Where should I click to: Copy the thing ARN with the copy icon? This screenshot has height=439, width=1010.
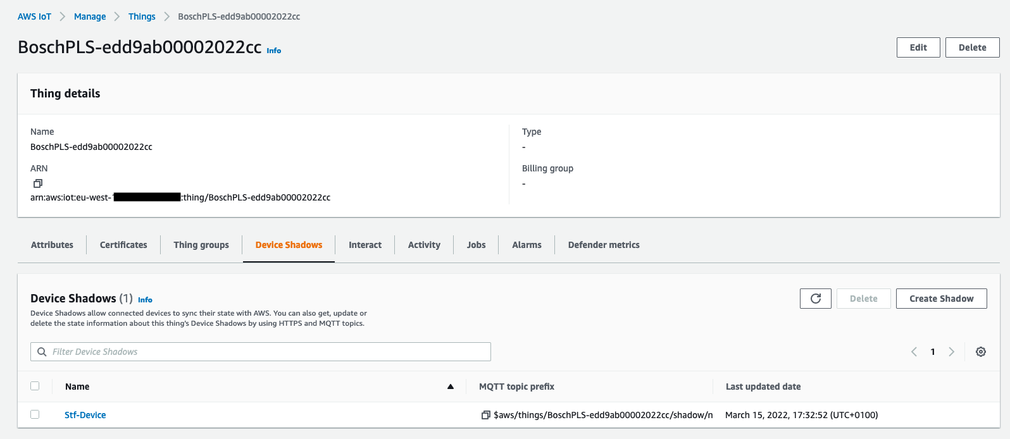point(38,183)
